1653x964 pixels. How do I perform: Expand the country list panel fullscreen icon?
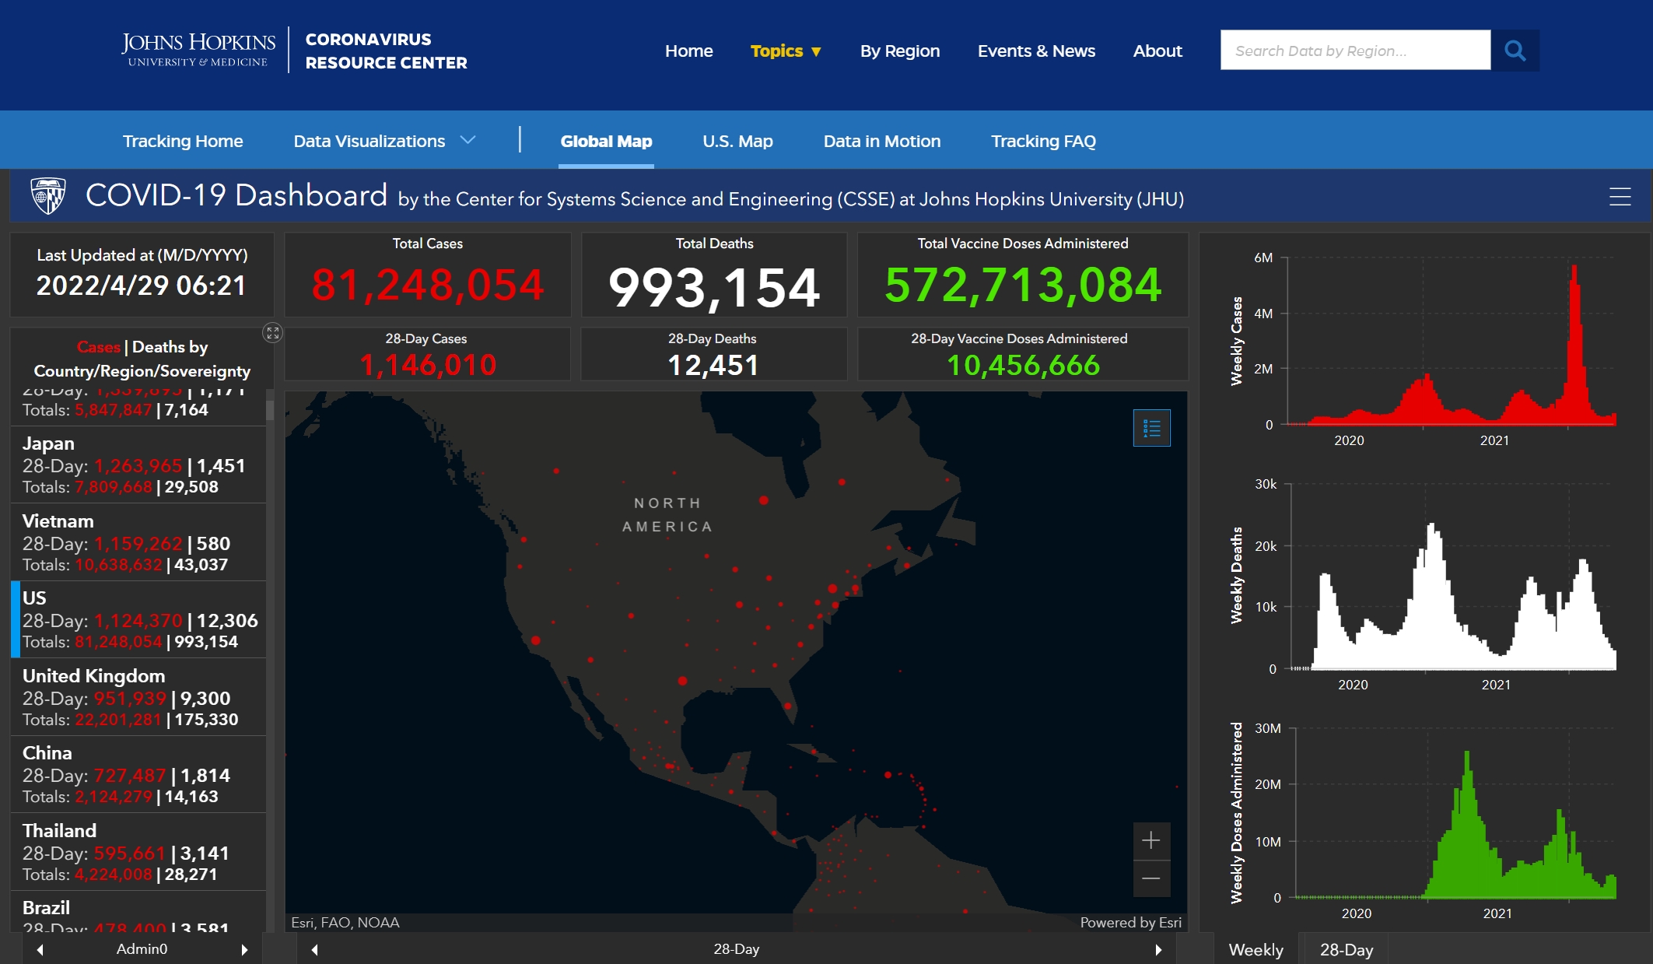coord(272,333)
